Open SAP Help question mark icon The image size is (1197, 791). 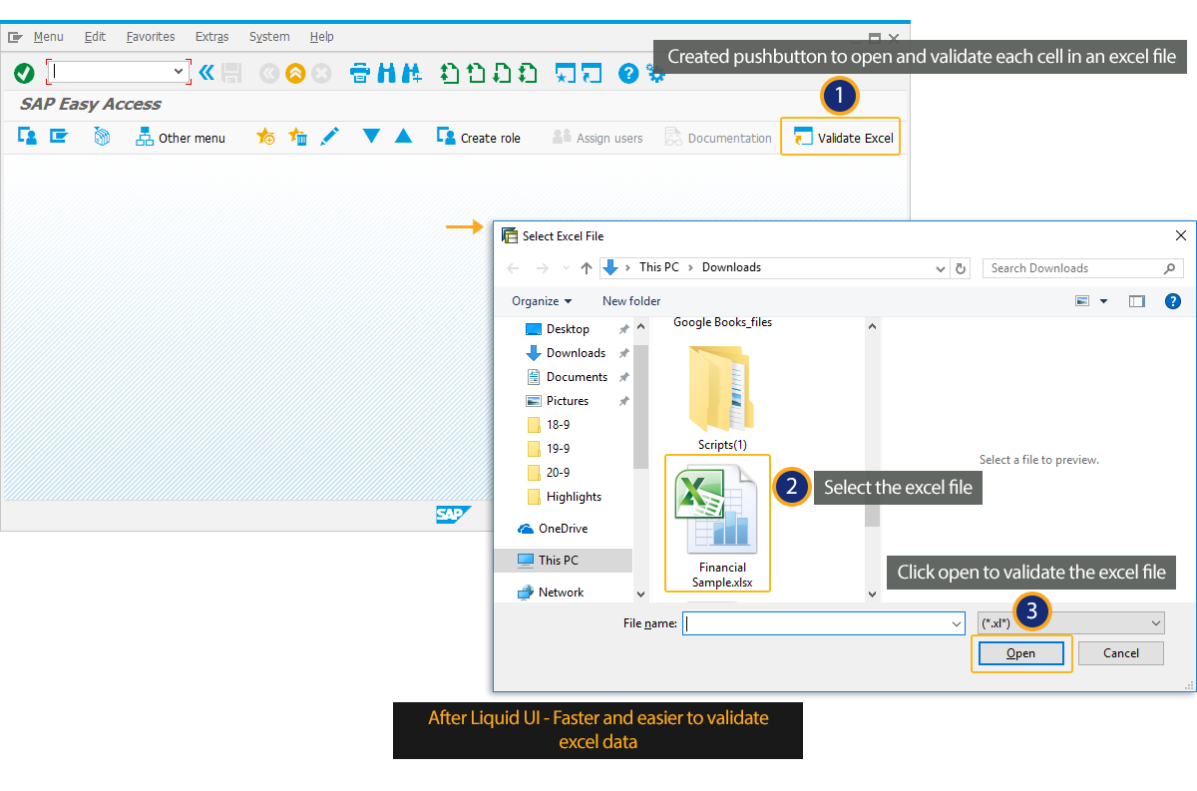click(628, 73)
